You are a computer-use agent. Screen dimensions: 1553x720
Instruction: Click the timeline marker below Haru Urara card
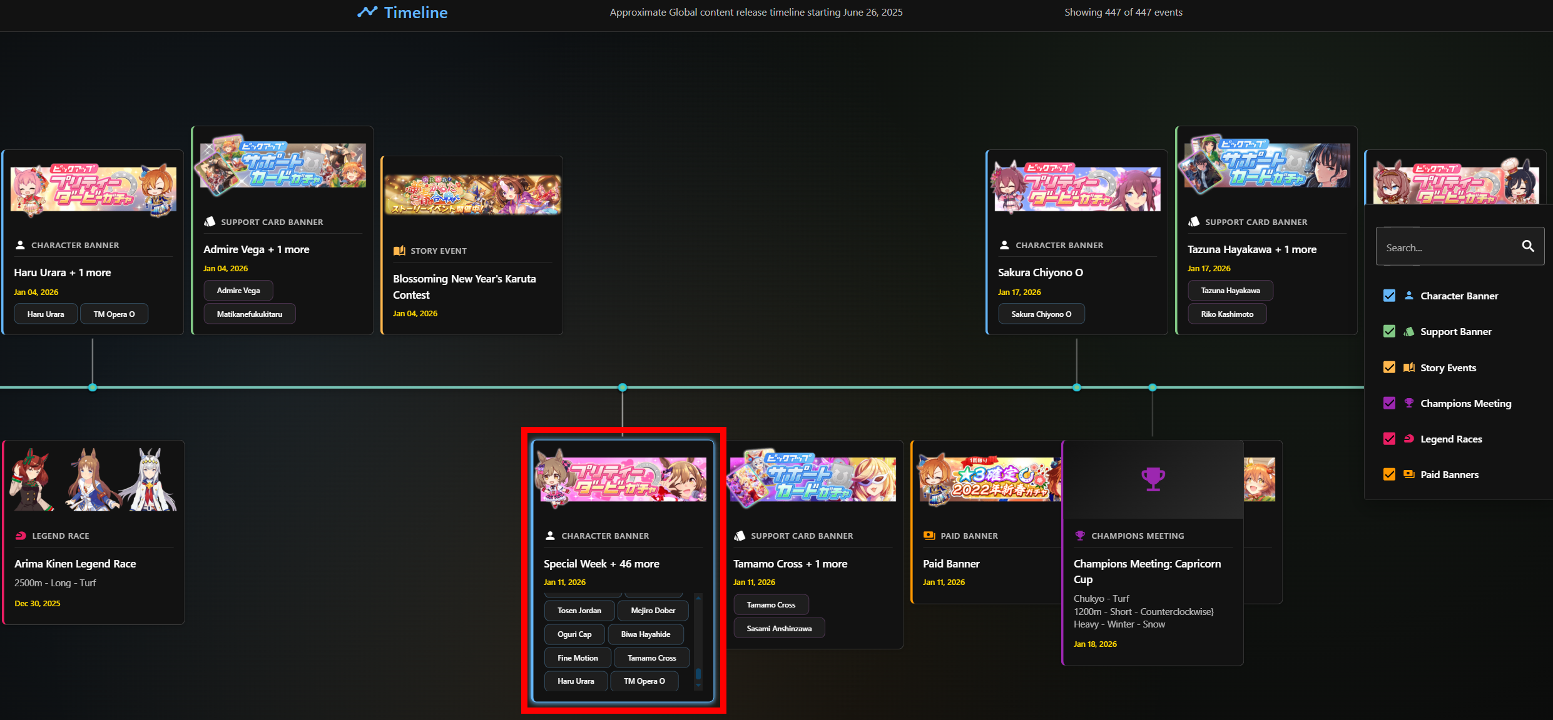click(93, 387)
